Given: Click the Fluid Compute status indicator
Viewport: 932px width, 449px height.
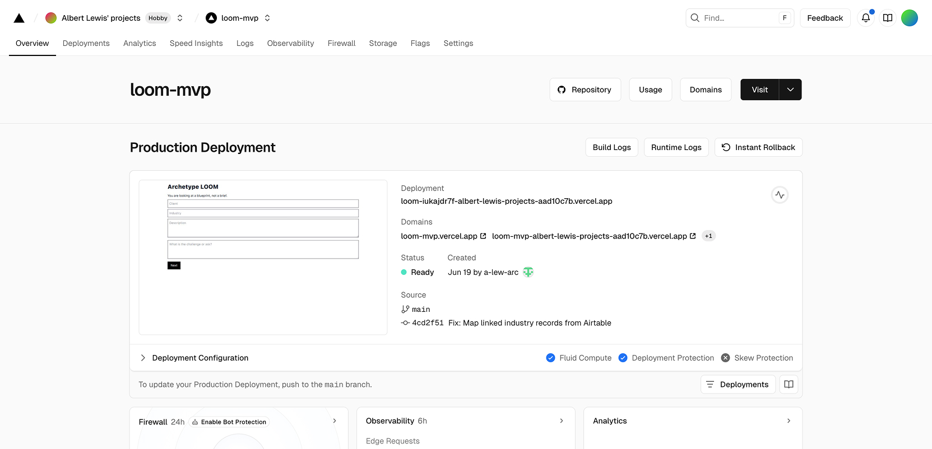Looking at the screenshot, I should click(x=579, y=358).
